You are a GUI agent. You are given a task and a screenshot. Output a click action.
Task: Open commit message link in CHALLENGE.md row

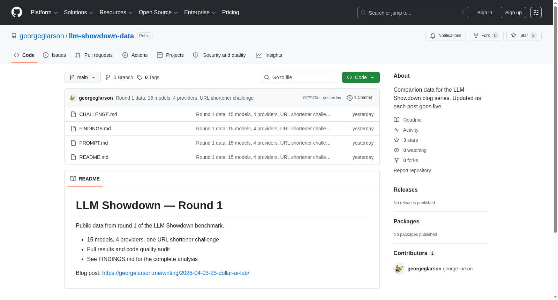point(263,114)
